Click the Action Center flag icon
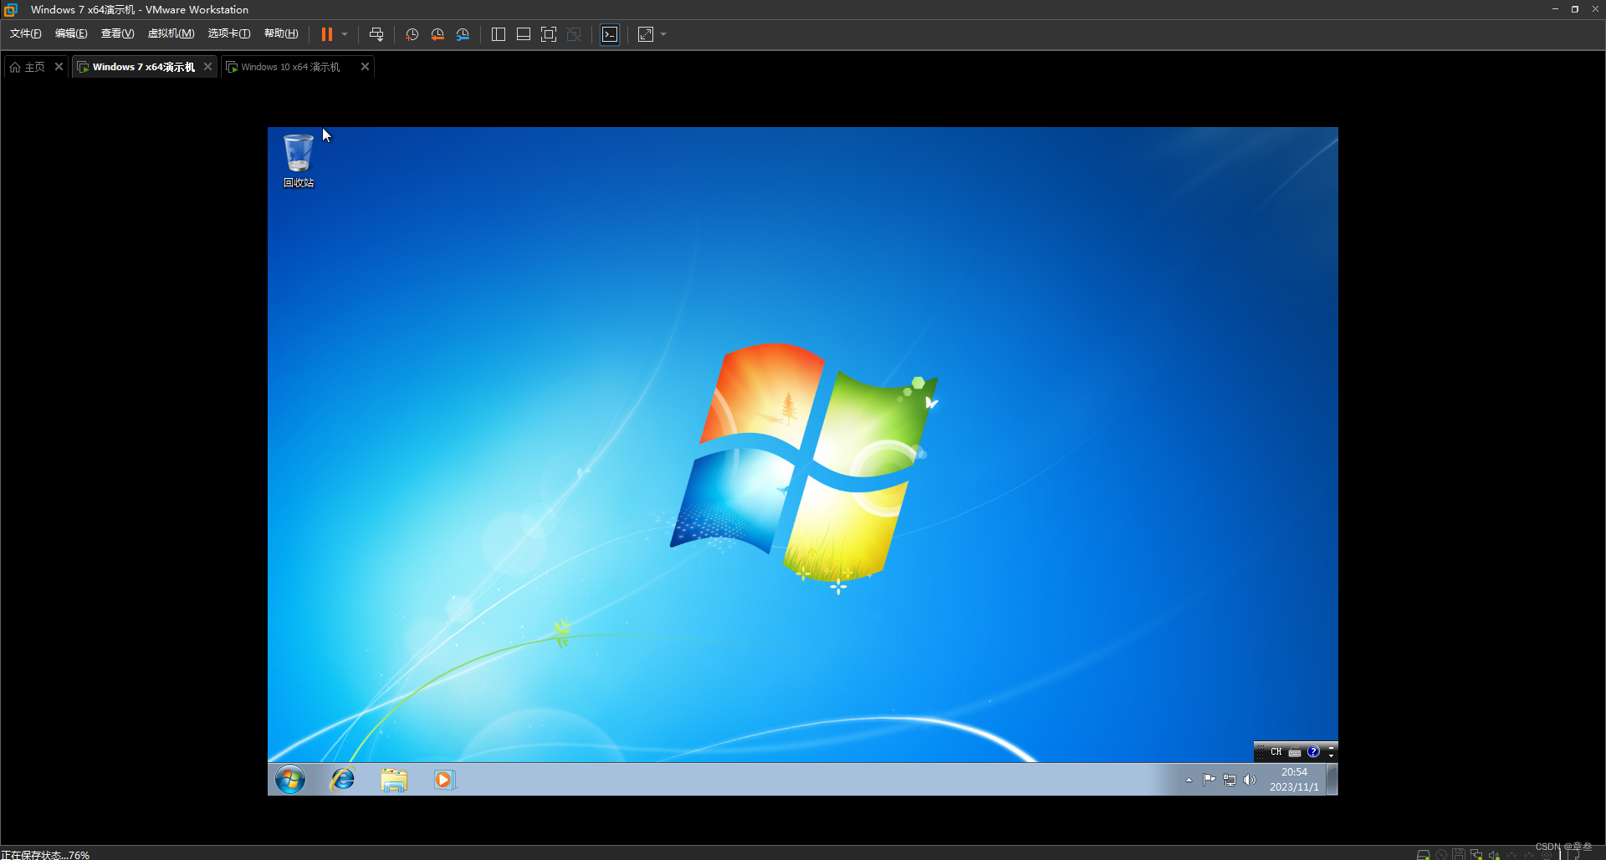This screenshot has height=860, width=1606. coord(1210,780)
